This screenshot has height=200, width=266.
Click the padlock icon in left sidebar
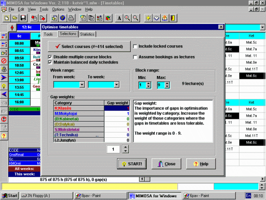4,68
